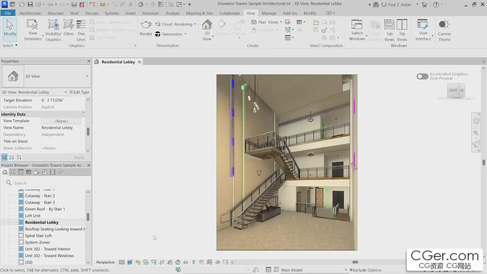Switch to Massing & Site tab
Viewport: 487px width, 274px height.
pos(199,13)
